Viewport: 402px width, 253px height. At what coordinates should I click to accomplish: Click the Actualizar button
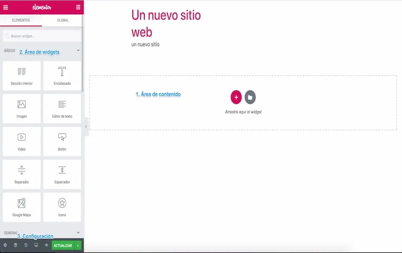pyautogui.click(x=63, y=245)
